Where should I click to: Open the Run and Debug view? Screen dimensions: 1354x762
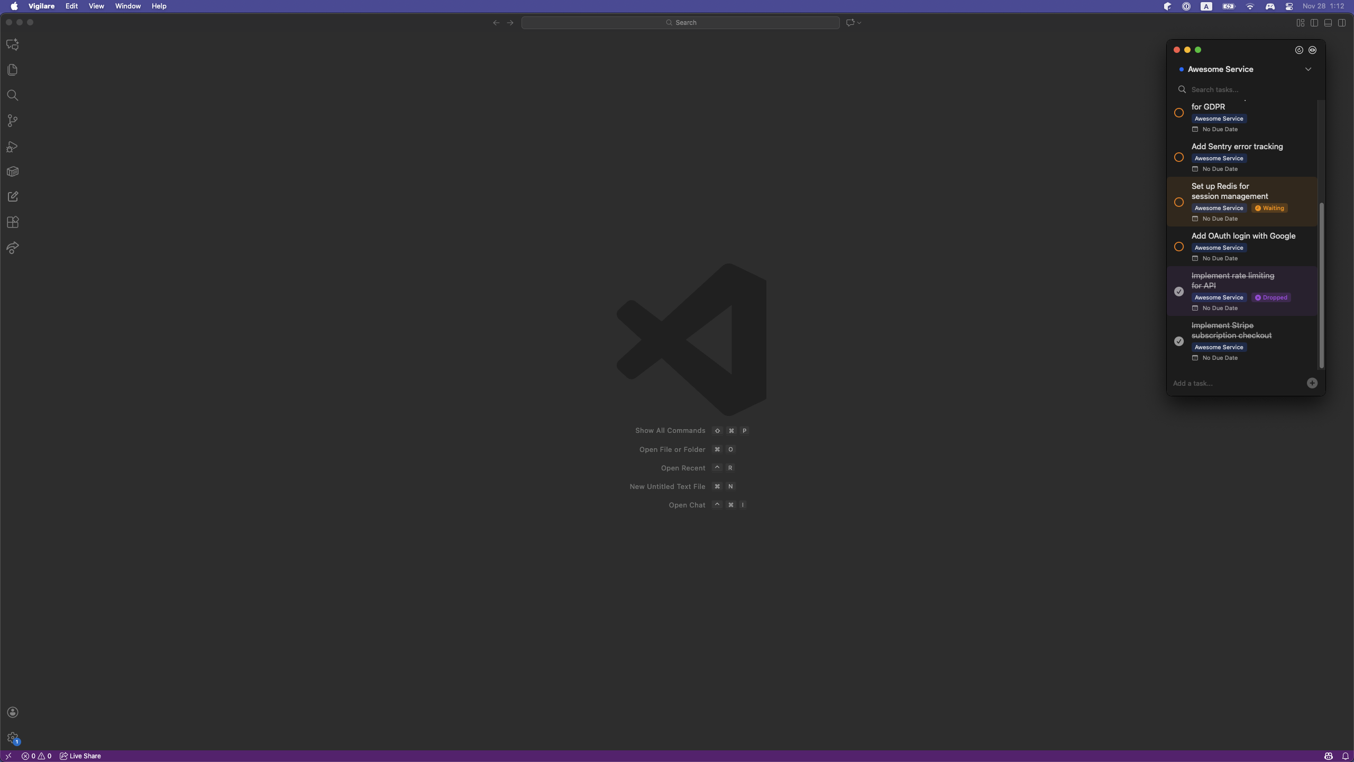13,147
